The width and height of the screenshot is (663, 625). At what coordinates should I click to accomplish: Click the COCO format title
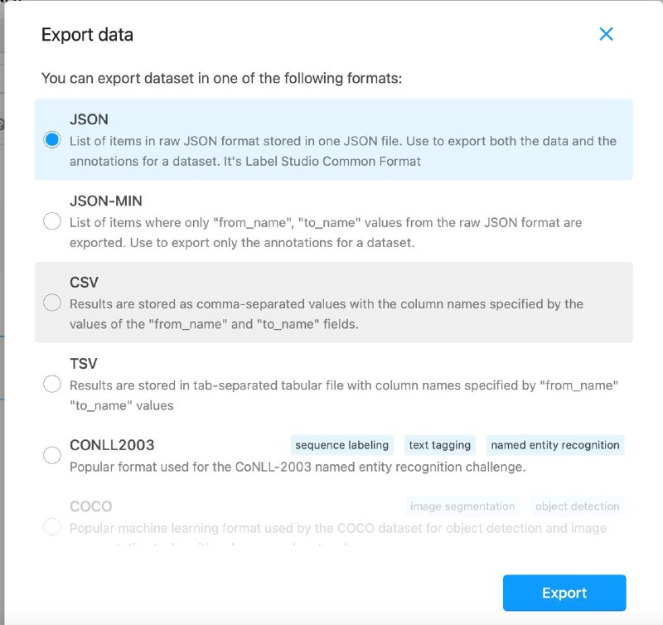click(x=91, y=506)
